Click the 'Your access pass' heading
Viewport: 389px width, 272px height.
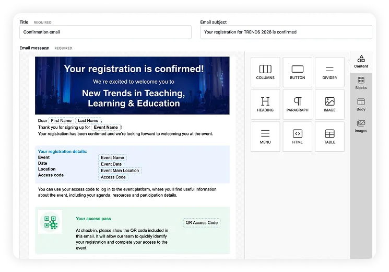(93, 219)
